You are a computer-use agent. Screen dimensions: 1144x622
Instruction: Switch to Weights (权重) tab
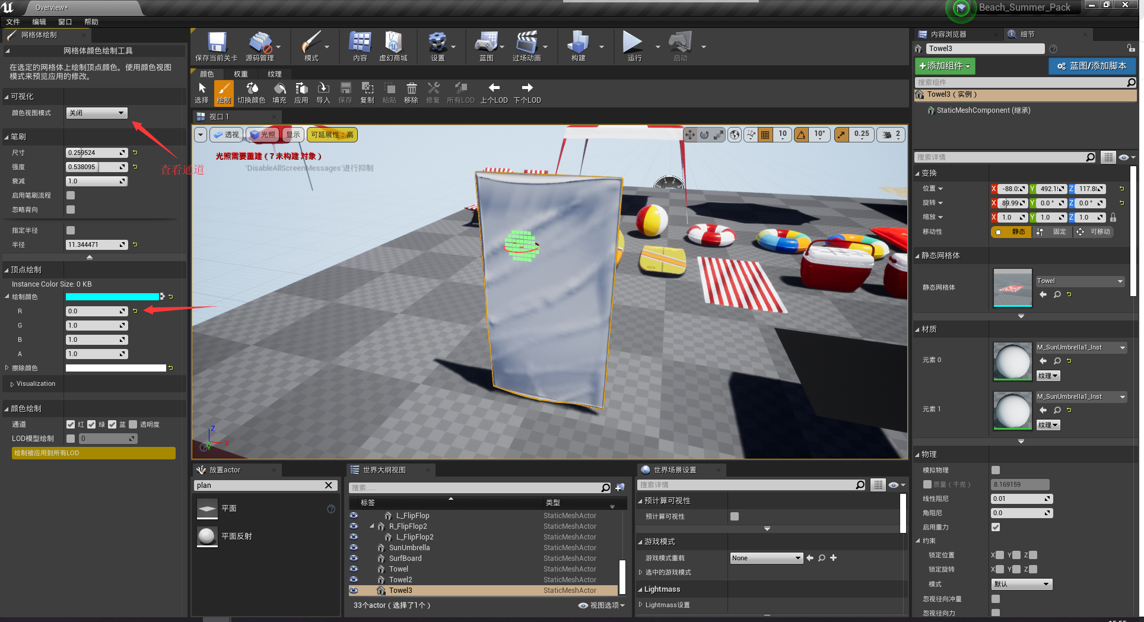[240, 74]
